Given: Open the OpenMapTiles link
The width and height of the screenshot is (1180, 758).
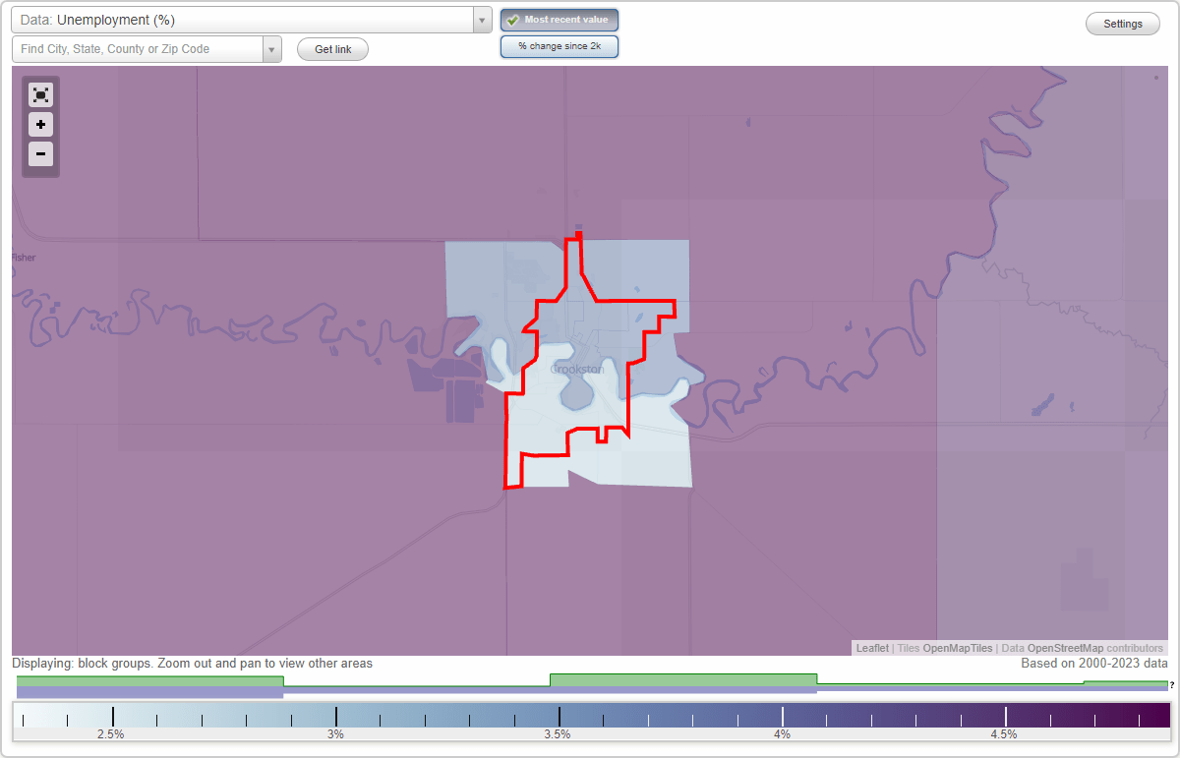Looking at the screenshot, I should (x=959, y=648).
